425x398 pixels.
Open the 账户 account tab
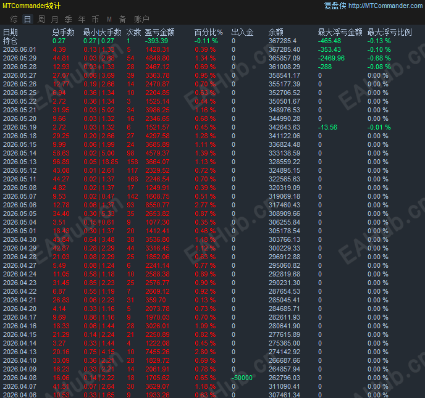tap(141, 19)
